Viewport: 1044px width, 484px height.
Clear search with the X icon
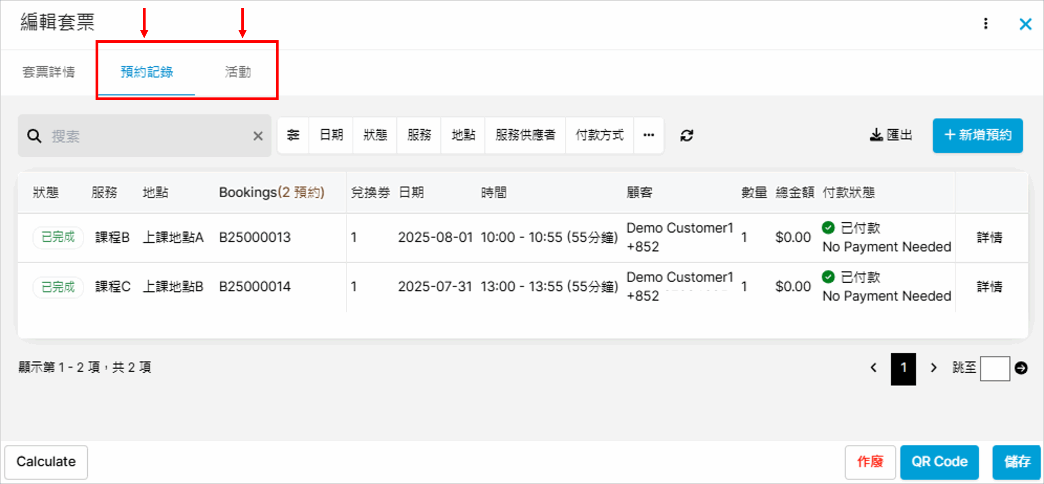(258, 136)
